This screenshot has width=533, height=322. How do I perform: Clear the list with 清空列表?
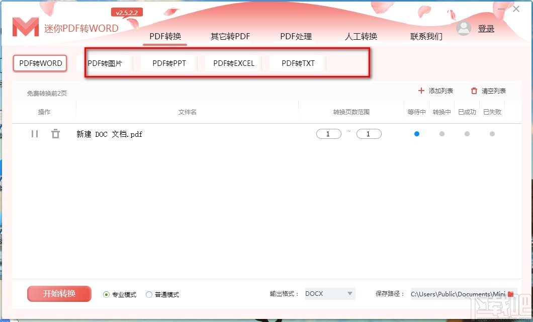(x=488, y=91)
